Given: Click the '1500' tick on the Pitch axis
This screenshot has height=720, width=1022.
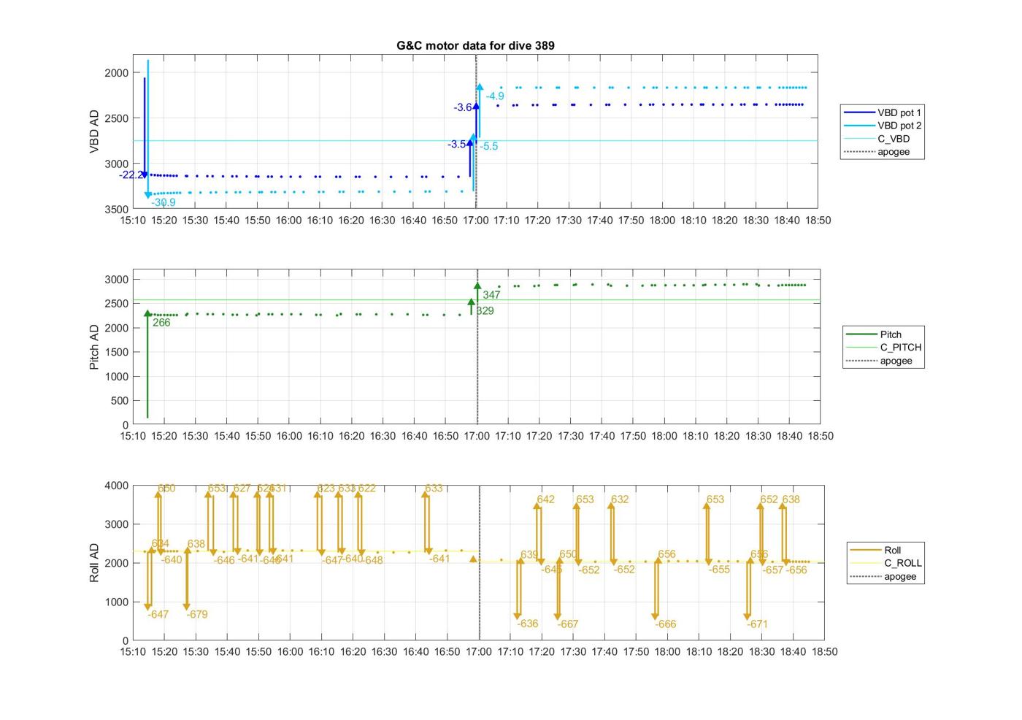Looking at the screenshot, I should [x=117, y=352].
